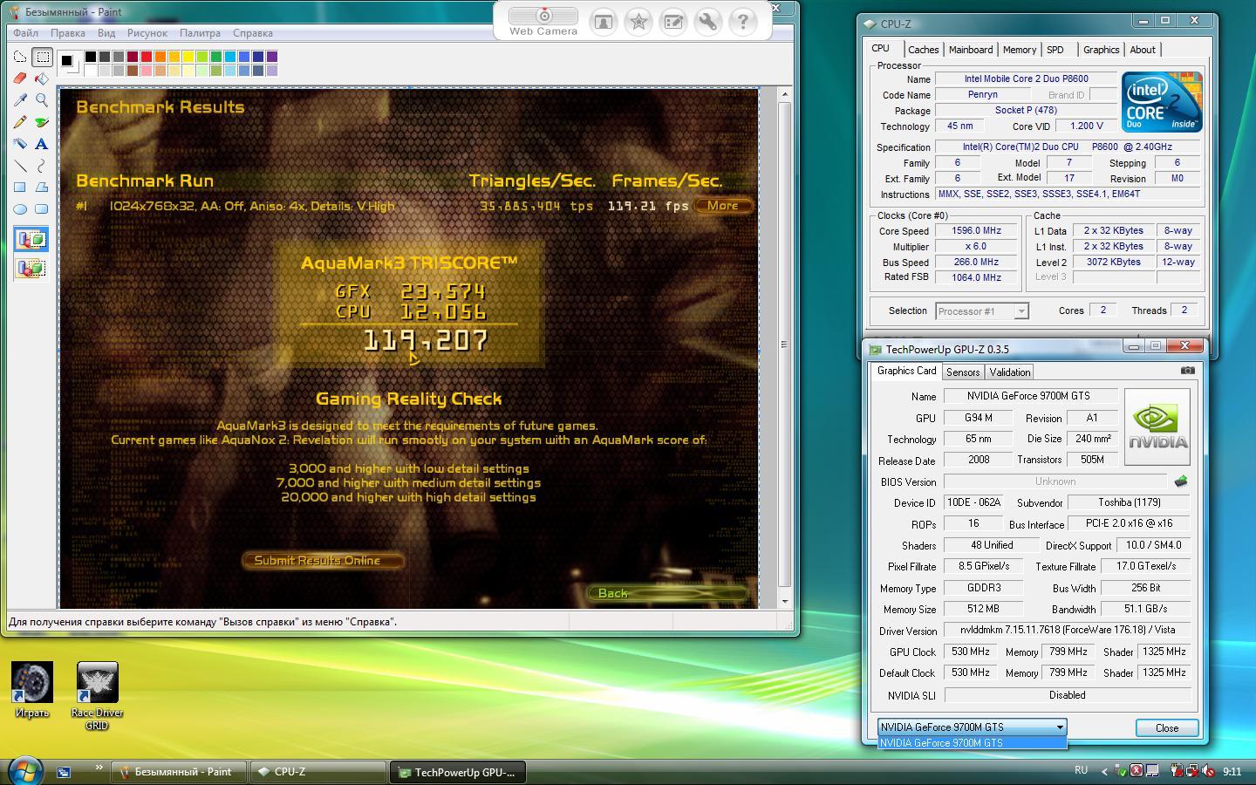Choose the Brush tool in Paint

pos(42,122)
